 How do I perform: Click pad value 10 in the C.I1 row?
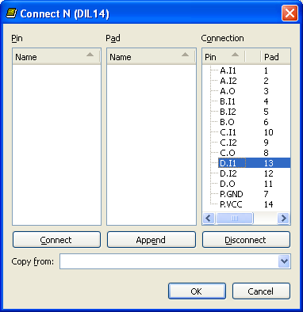coord(269,132)
